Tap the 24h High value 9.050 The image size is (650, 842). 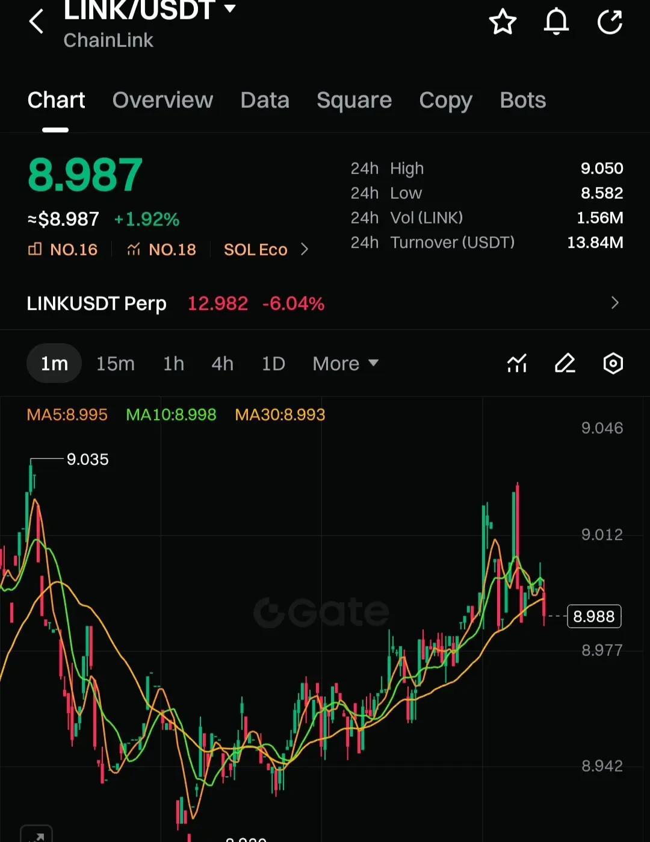[x=602, y=168]
